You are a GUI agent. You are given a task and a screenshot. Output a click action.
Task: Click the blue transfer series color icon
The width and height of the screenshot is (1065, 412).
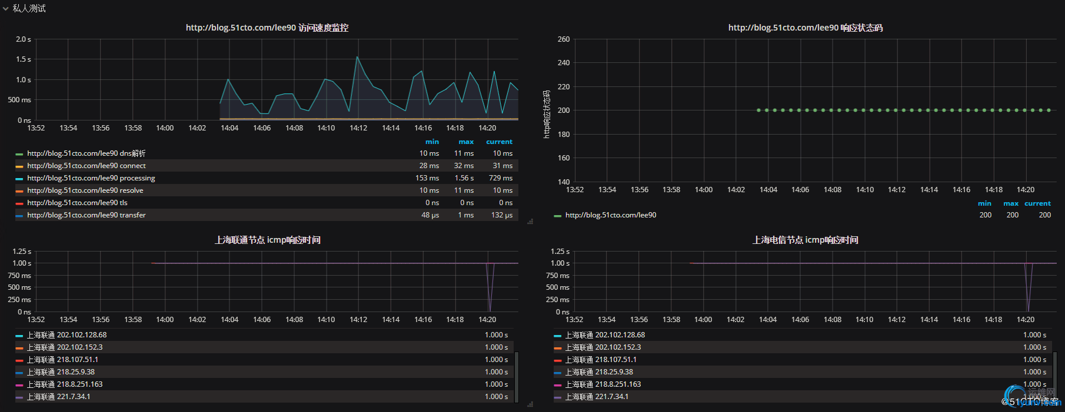[x=19, y=216]
